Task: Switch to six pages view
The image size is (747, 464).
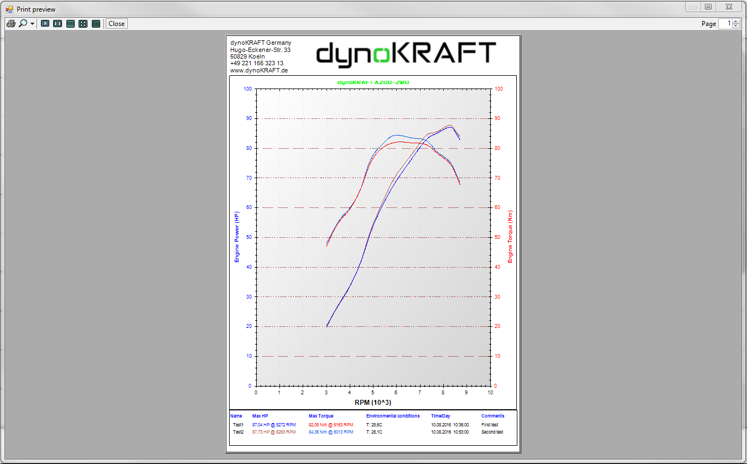Action: pos(96,24)
